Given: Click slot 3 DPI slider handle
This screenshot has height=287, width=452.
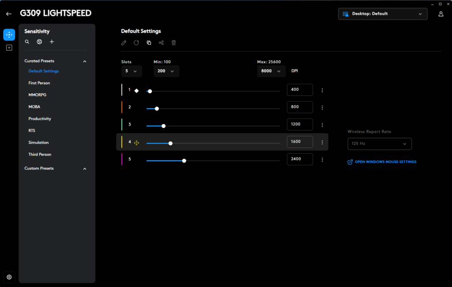Looking at the screenshot, I should [x=163, y=126].
